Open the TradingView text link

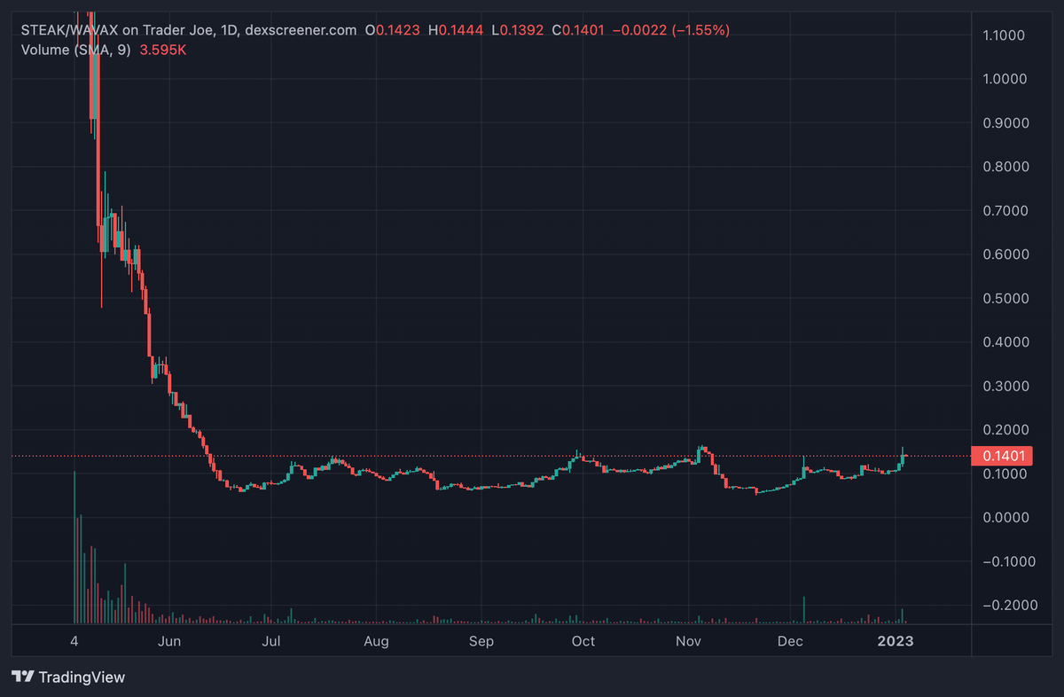(82, 677)
